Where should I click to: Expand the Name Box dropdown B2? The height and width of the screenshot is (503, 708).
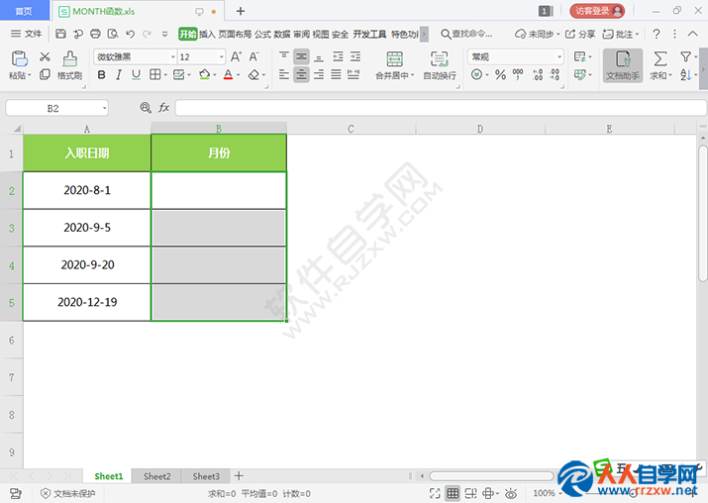point(104,108)
